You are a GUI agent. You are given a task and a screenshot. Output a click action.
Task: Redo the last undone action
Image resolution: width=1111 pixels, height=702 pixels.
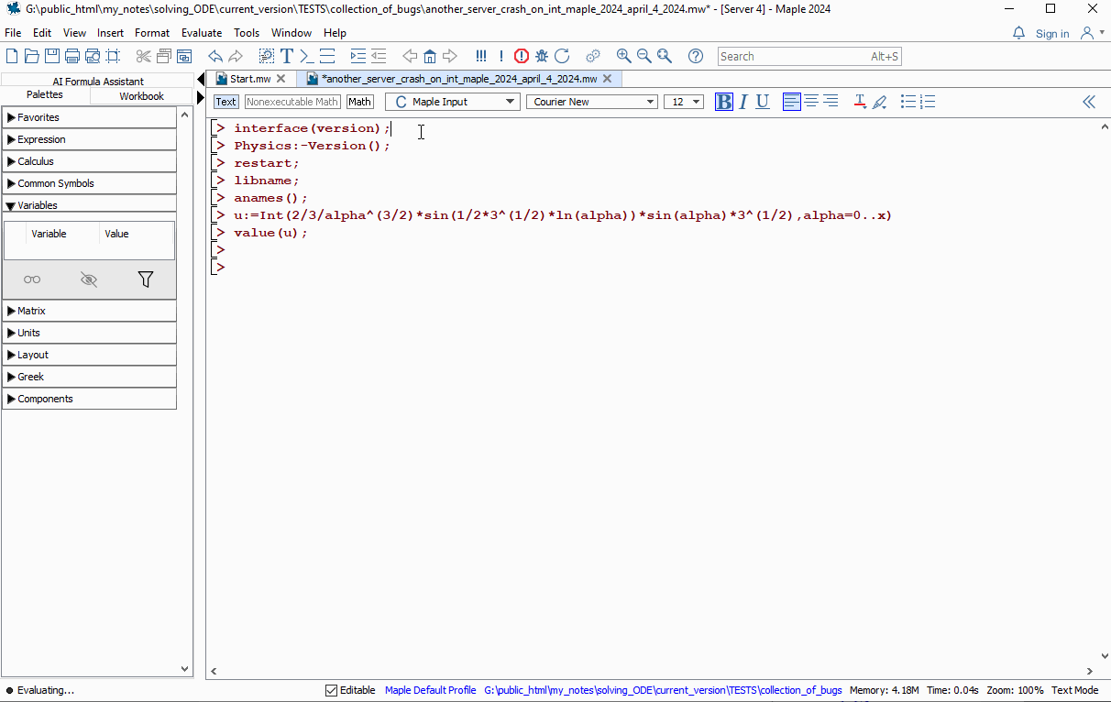click(236, 56)
